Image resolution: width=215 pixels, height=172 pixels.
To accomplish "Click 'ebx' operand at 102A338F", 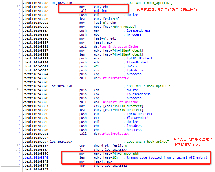I will tap(97, 126).
